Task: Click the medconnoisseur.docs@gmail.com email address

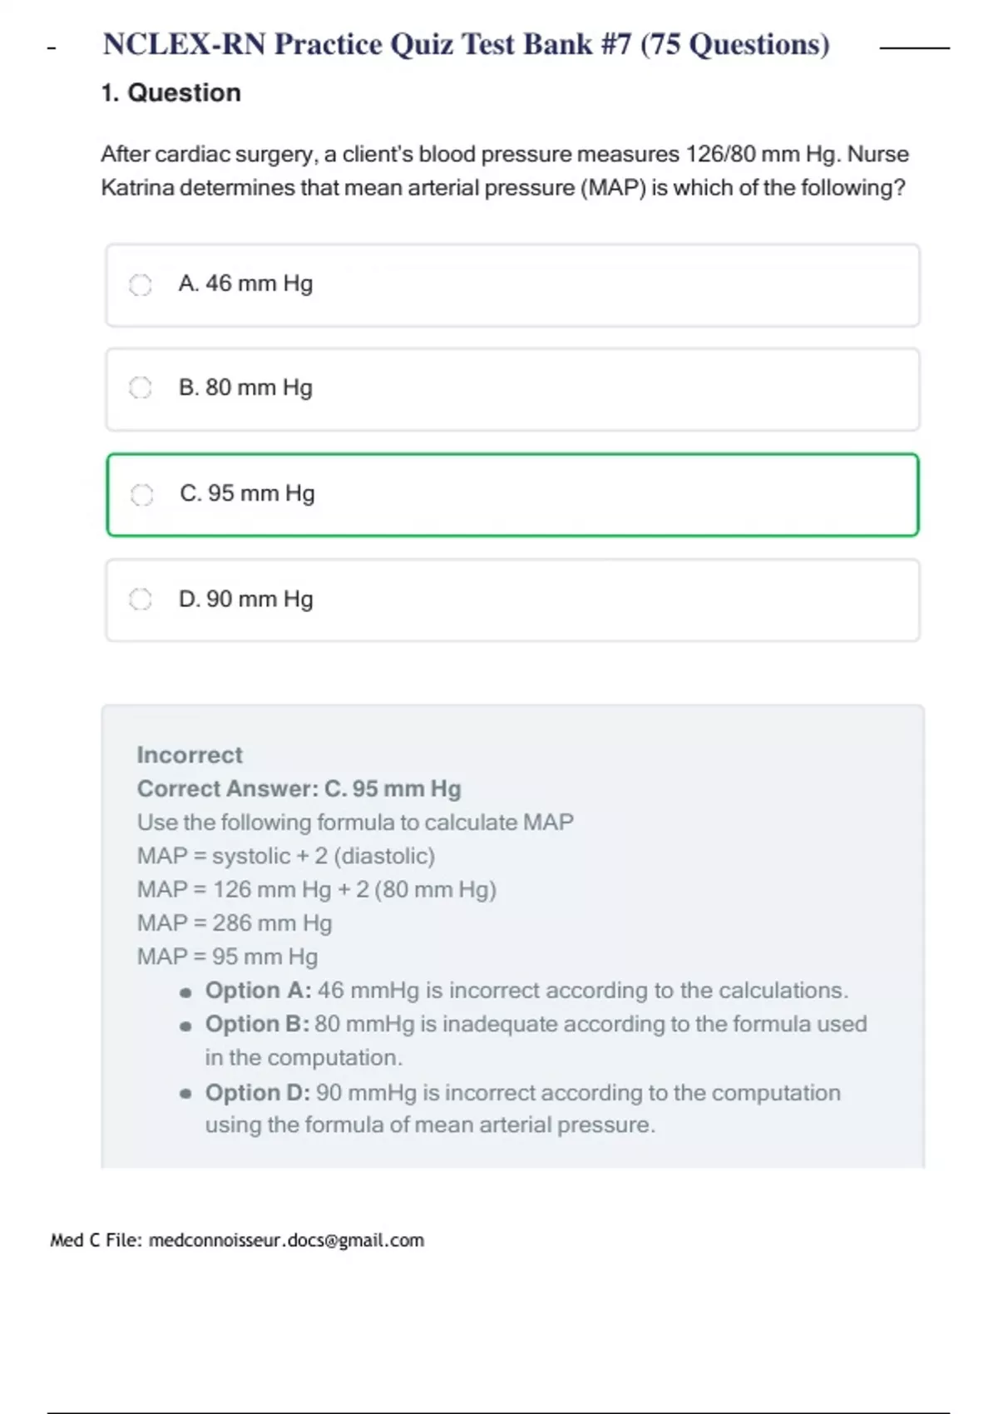Action: 286,1240
